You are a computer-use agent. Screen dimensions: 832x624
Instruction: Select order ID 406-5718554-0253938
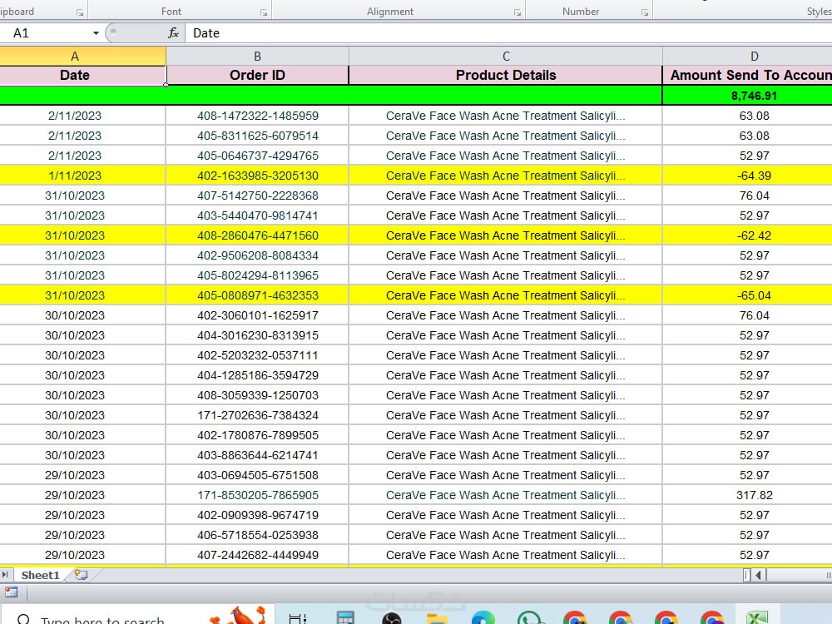click(257, 535)
